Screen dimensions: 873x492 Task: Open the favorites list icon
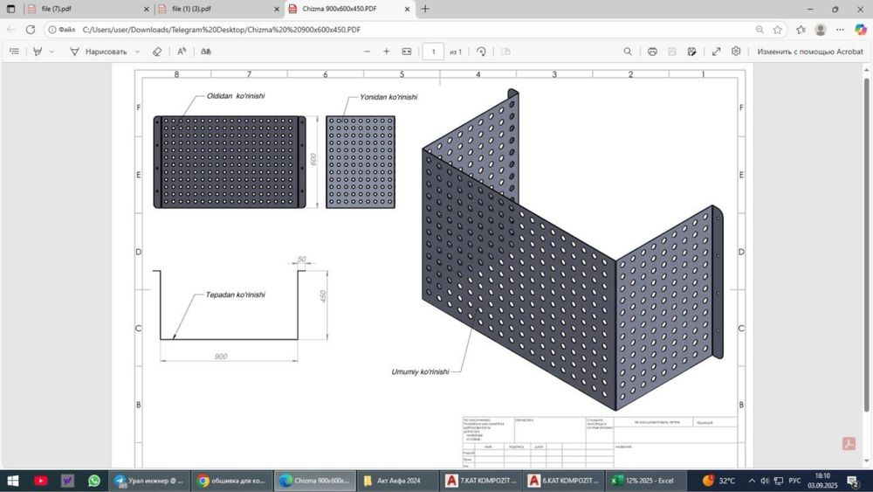(x=801, y=30)
